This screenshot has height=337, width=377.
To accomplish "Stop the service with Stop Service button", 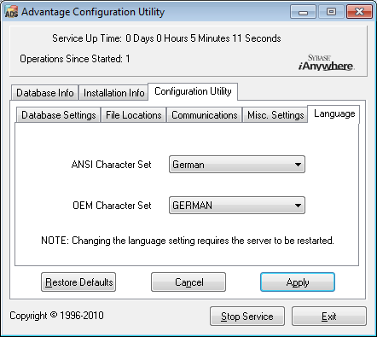I will pyautogui.click(x=247, y=317).
